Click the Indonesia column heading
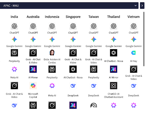Screen dimensions: 148x116 pos(52,17)
